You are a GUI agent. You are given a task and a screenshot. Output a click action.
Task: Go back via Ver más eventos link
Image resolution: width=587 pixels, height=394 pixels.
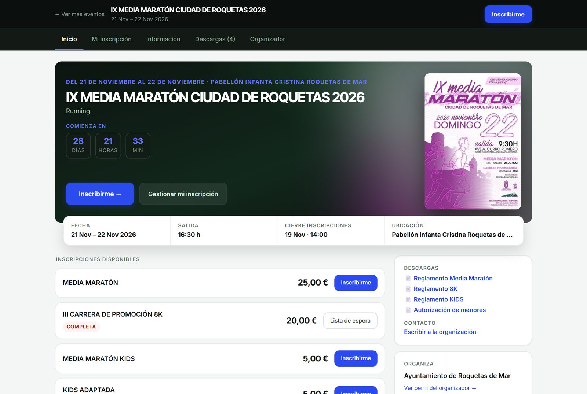[80, 14]
